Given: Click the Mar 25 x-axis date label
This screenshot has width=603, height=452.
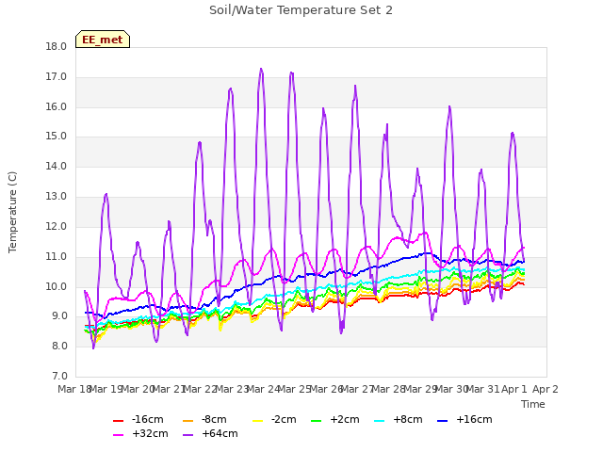Looking at the screenshot, I should (294, 389).
